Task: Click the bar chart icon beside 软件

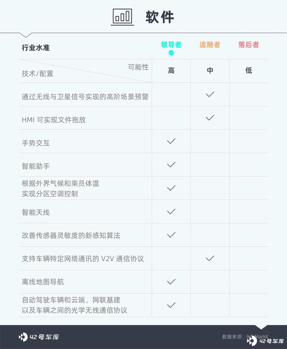Action: click(x=122, y=17)
